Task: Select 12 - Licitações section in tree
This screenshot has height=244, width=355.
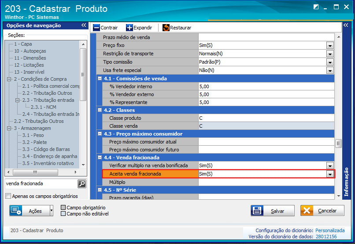Action: tap(29, 65)
